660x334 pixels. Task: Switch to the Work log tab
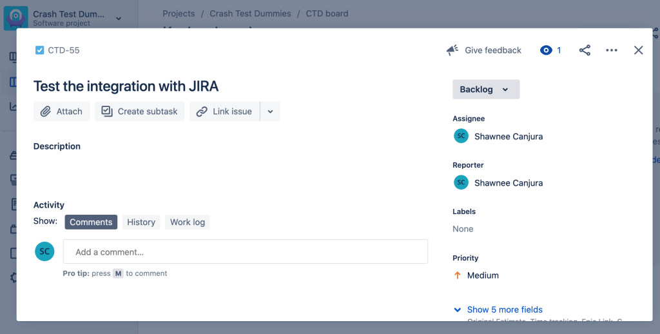188,222
